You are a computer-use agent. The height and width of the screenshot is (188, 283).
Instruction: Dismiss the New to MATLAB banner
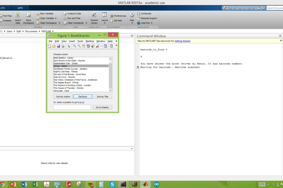tap(281, 41)
